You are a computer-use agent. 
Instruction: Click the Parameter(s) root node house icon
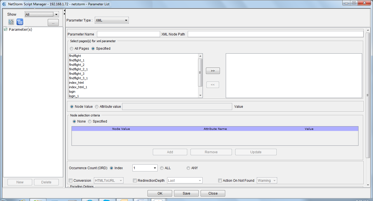6,29
